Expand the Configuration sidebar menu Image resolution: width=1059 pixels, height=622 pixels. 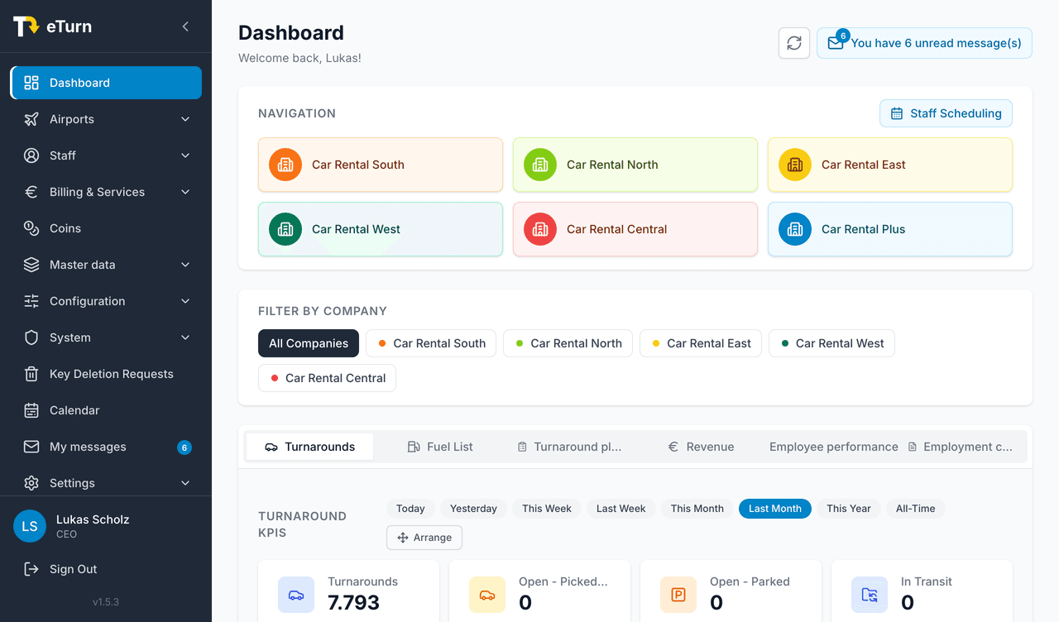tap(106, 301)
